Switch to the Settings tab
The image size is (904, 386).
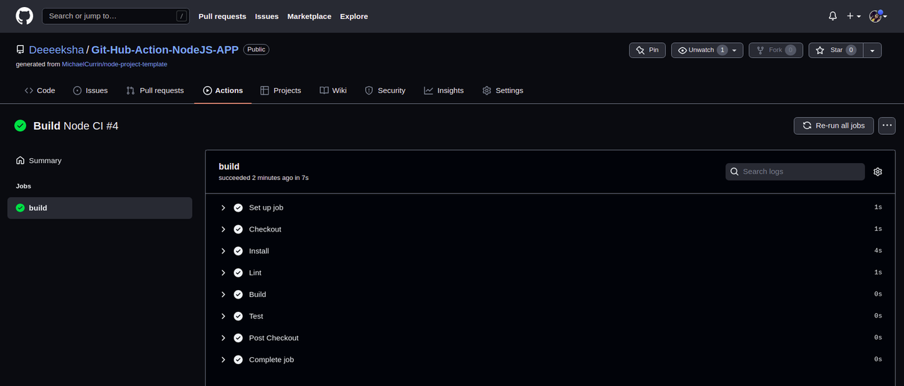click(502, 90)
